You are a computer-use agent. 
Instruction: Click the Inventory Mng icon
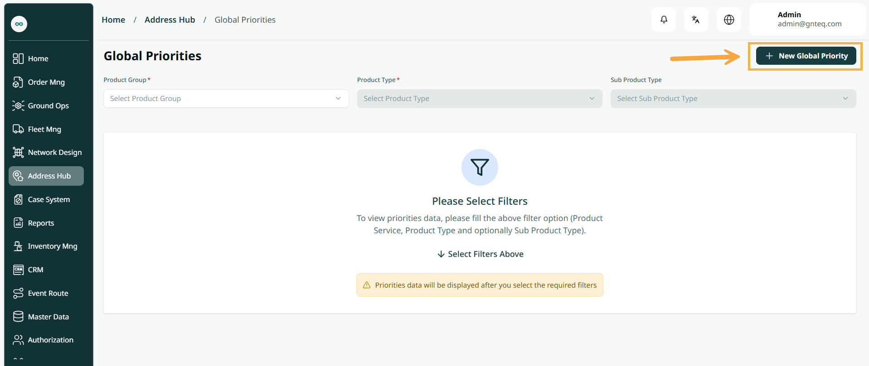pyautogui.click(x=18, y=246)
